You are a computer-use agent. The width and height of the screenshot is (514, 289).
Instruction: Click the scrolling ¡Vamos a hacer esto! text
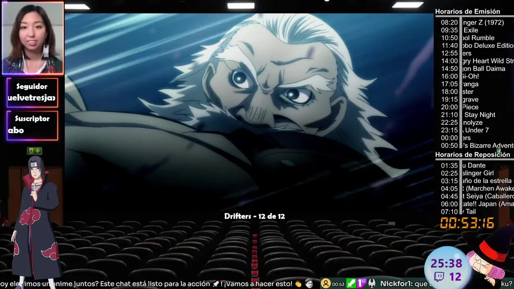pos(258,284)
